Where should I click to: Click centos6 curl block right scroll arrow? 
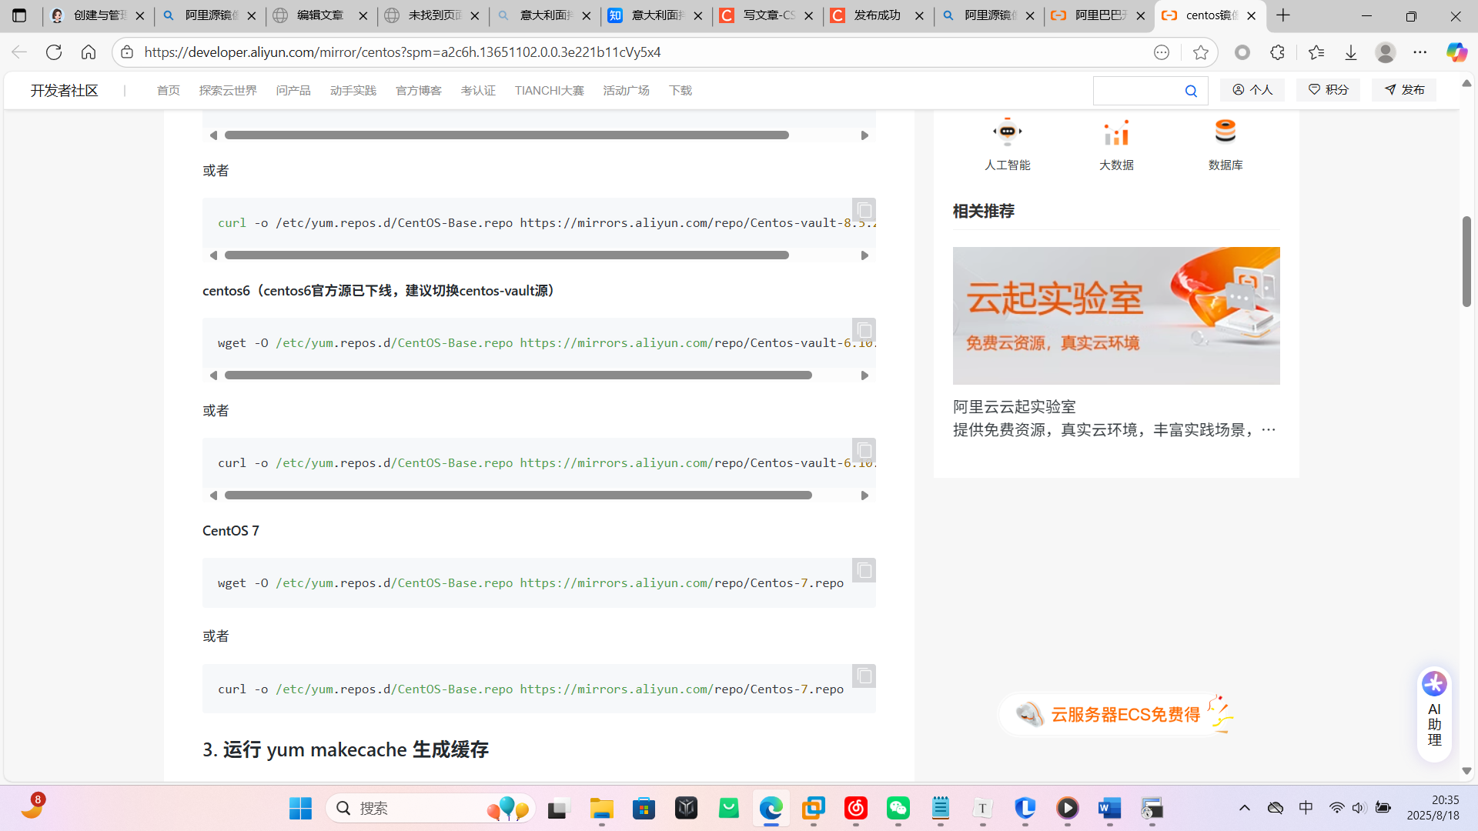tap(864, 496)
